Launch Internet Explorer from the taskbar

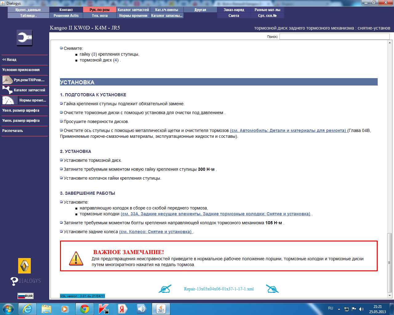pyautogui.click(x=27, y=309)
